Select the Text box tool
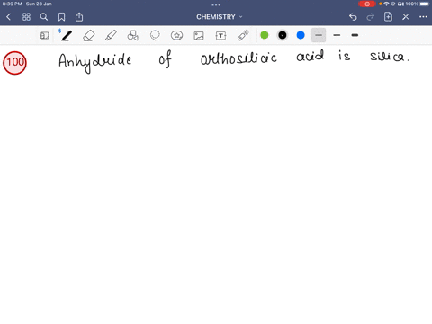 (220, 36)
